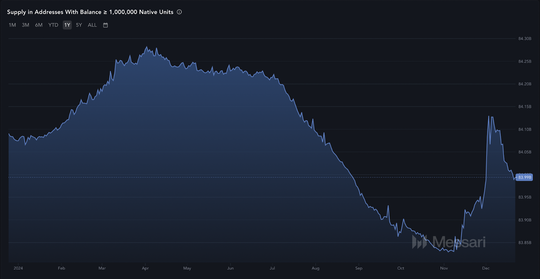The width and height of the screenshot is (540, 279).
Task: Click the Mar x-axis label
Action: pos(102,268)
